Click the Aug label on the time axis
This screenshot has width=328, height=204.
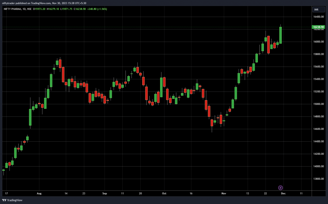(x=39, y=193)
